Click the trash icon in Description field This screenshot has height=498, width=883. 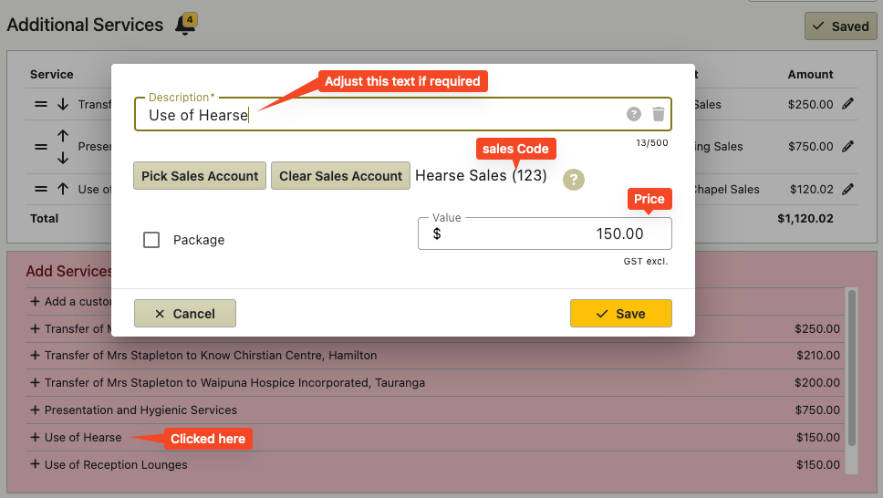(x=659, y=114)
